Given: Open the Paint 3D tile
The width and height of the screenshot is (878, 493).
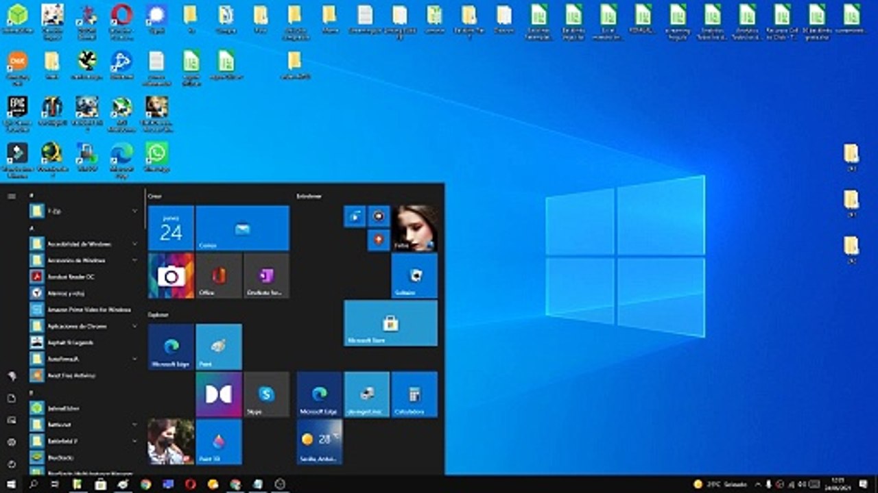Looking at the screenshot, I should (219, 442).
